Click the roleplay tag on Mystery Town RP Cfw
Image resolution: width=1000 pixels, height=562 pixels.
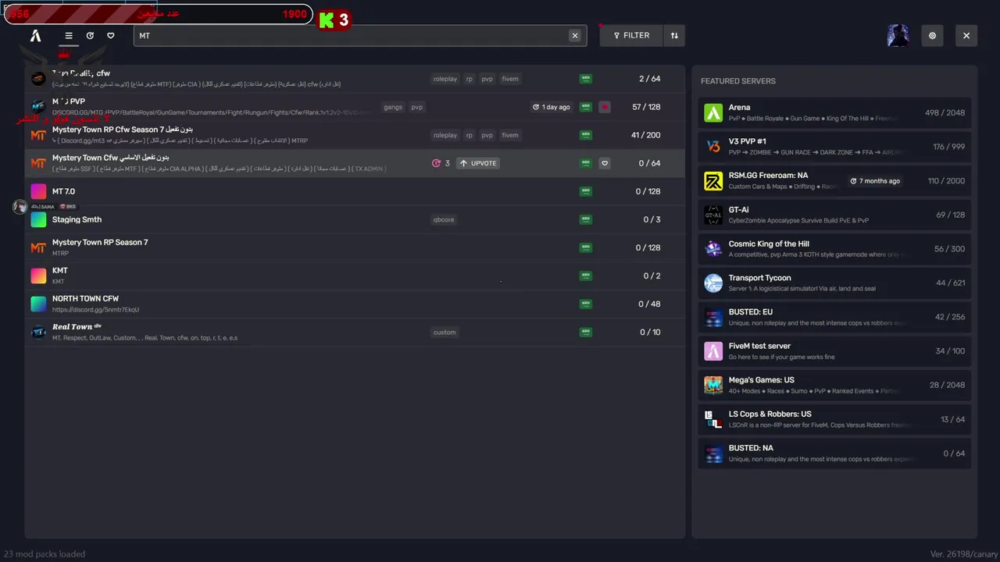click(445, 135)
